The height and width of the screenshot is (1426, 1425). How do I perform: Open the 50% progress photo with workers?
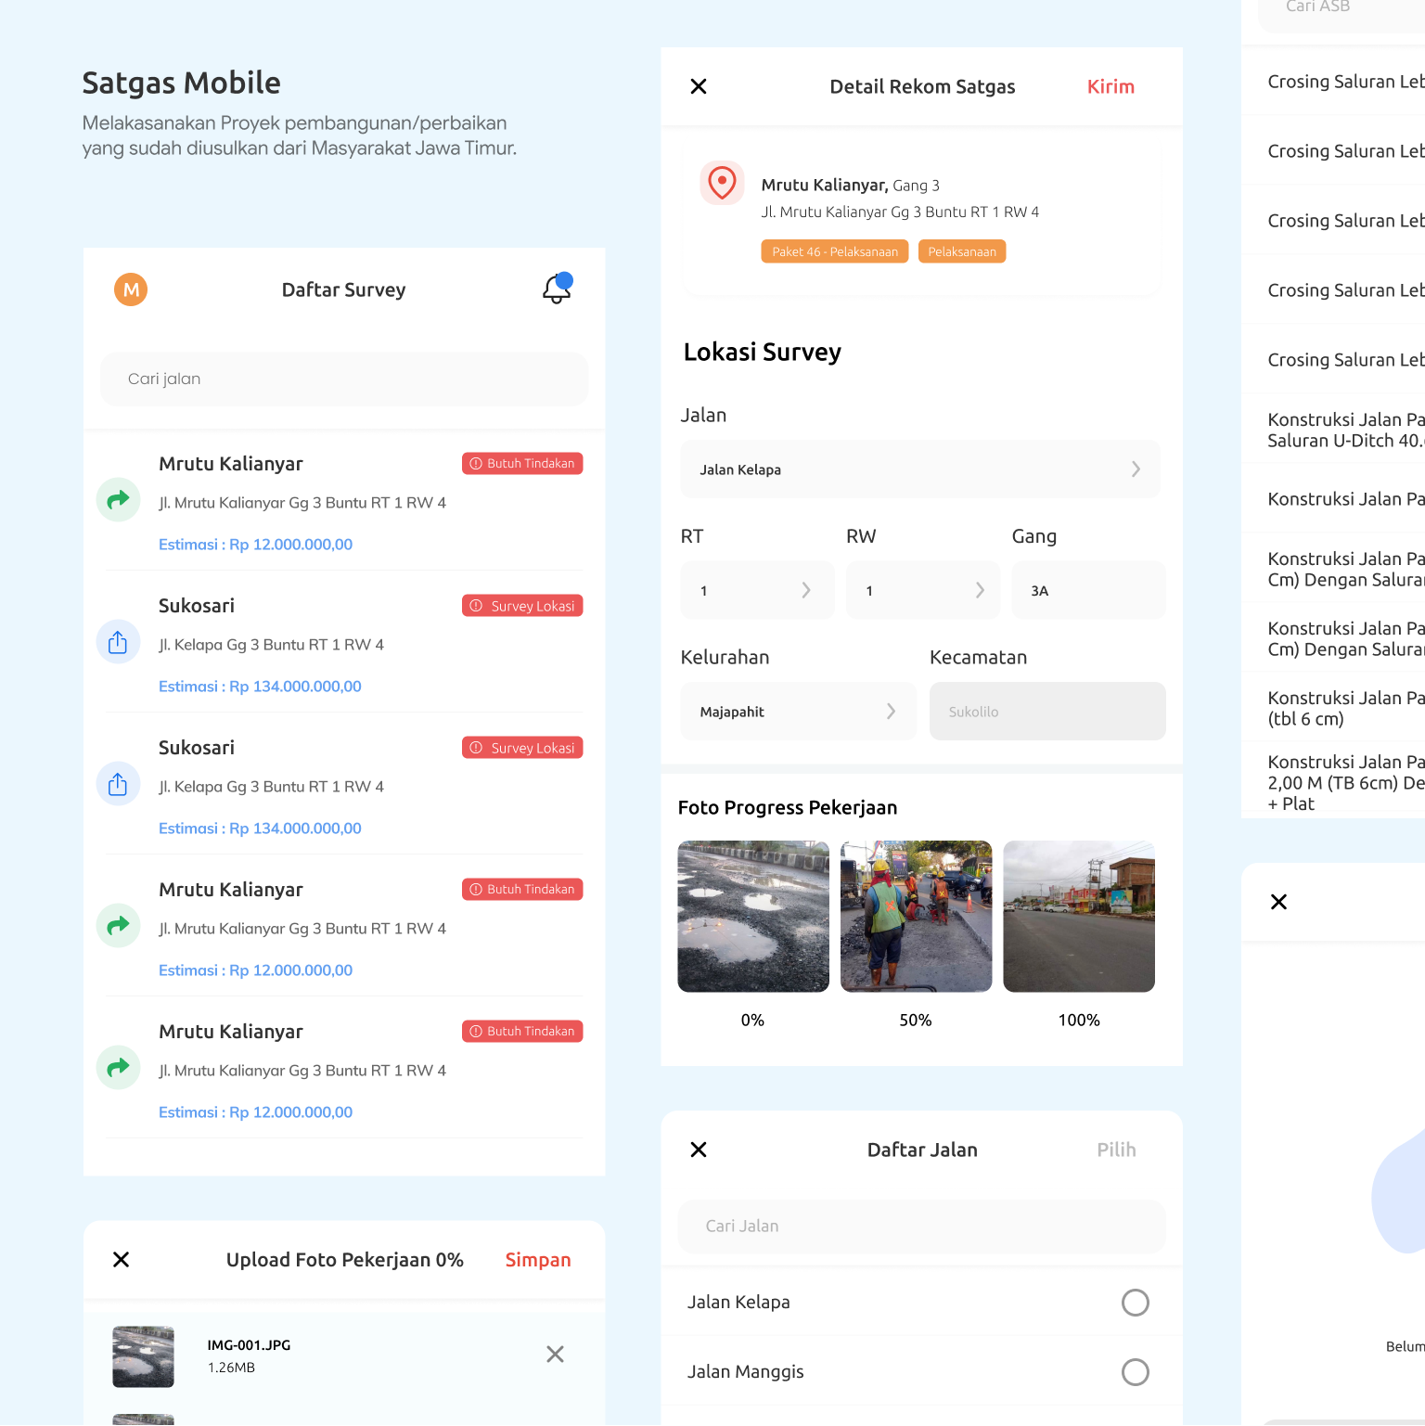point(917,917)
